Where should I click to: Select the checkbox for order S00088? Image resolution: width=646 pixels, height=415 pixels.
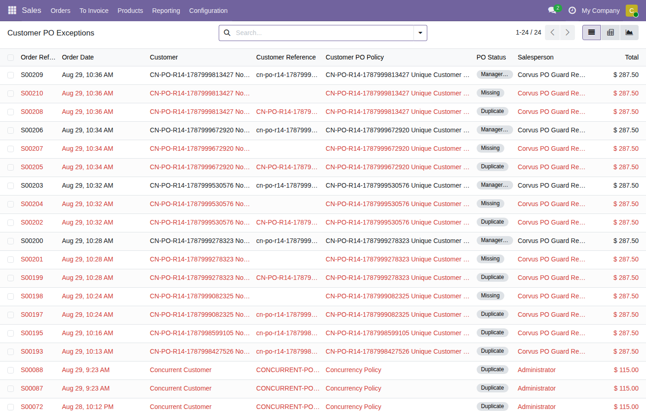[x=11, y=370]
